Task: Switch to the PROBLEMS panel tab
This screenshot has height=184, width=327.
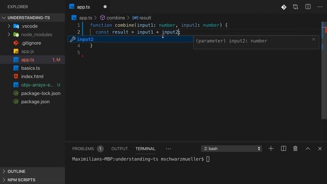Action: 83,149
